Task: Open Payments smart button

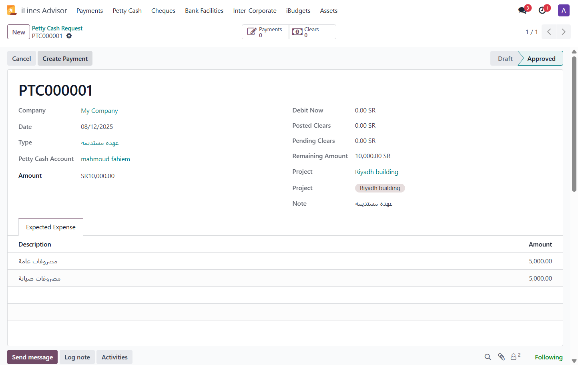Action: (x=265, y=32)
